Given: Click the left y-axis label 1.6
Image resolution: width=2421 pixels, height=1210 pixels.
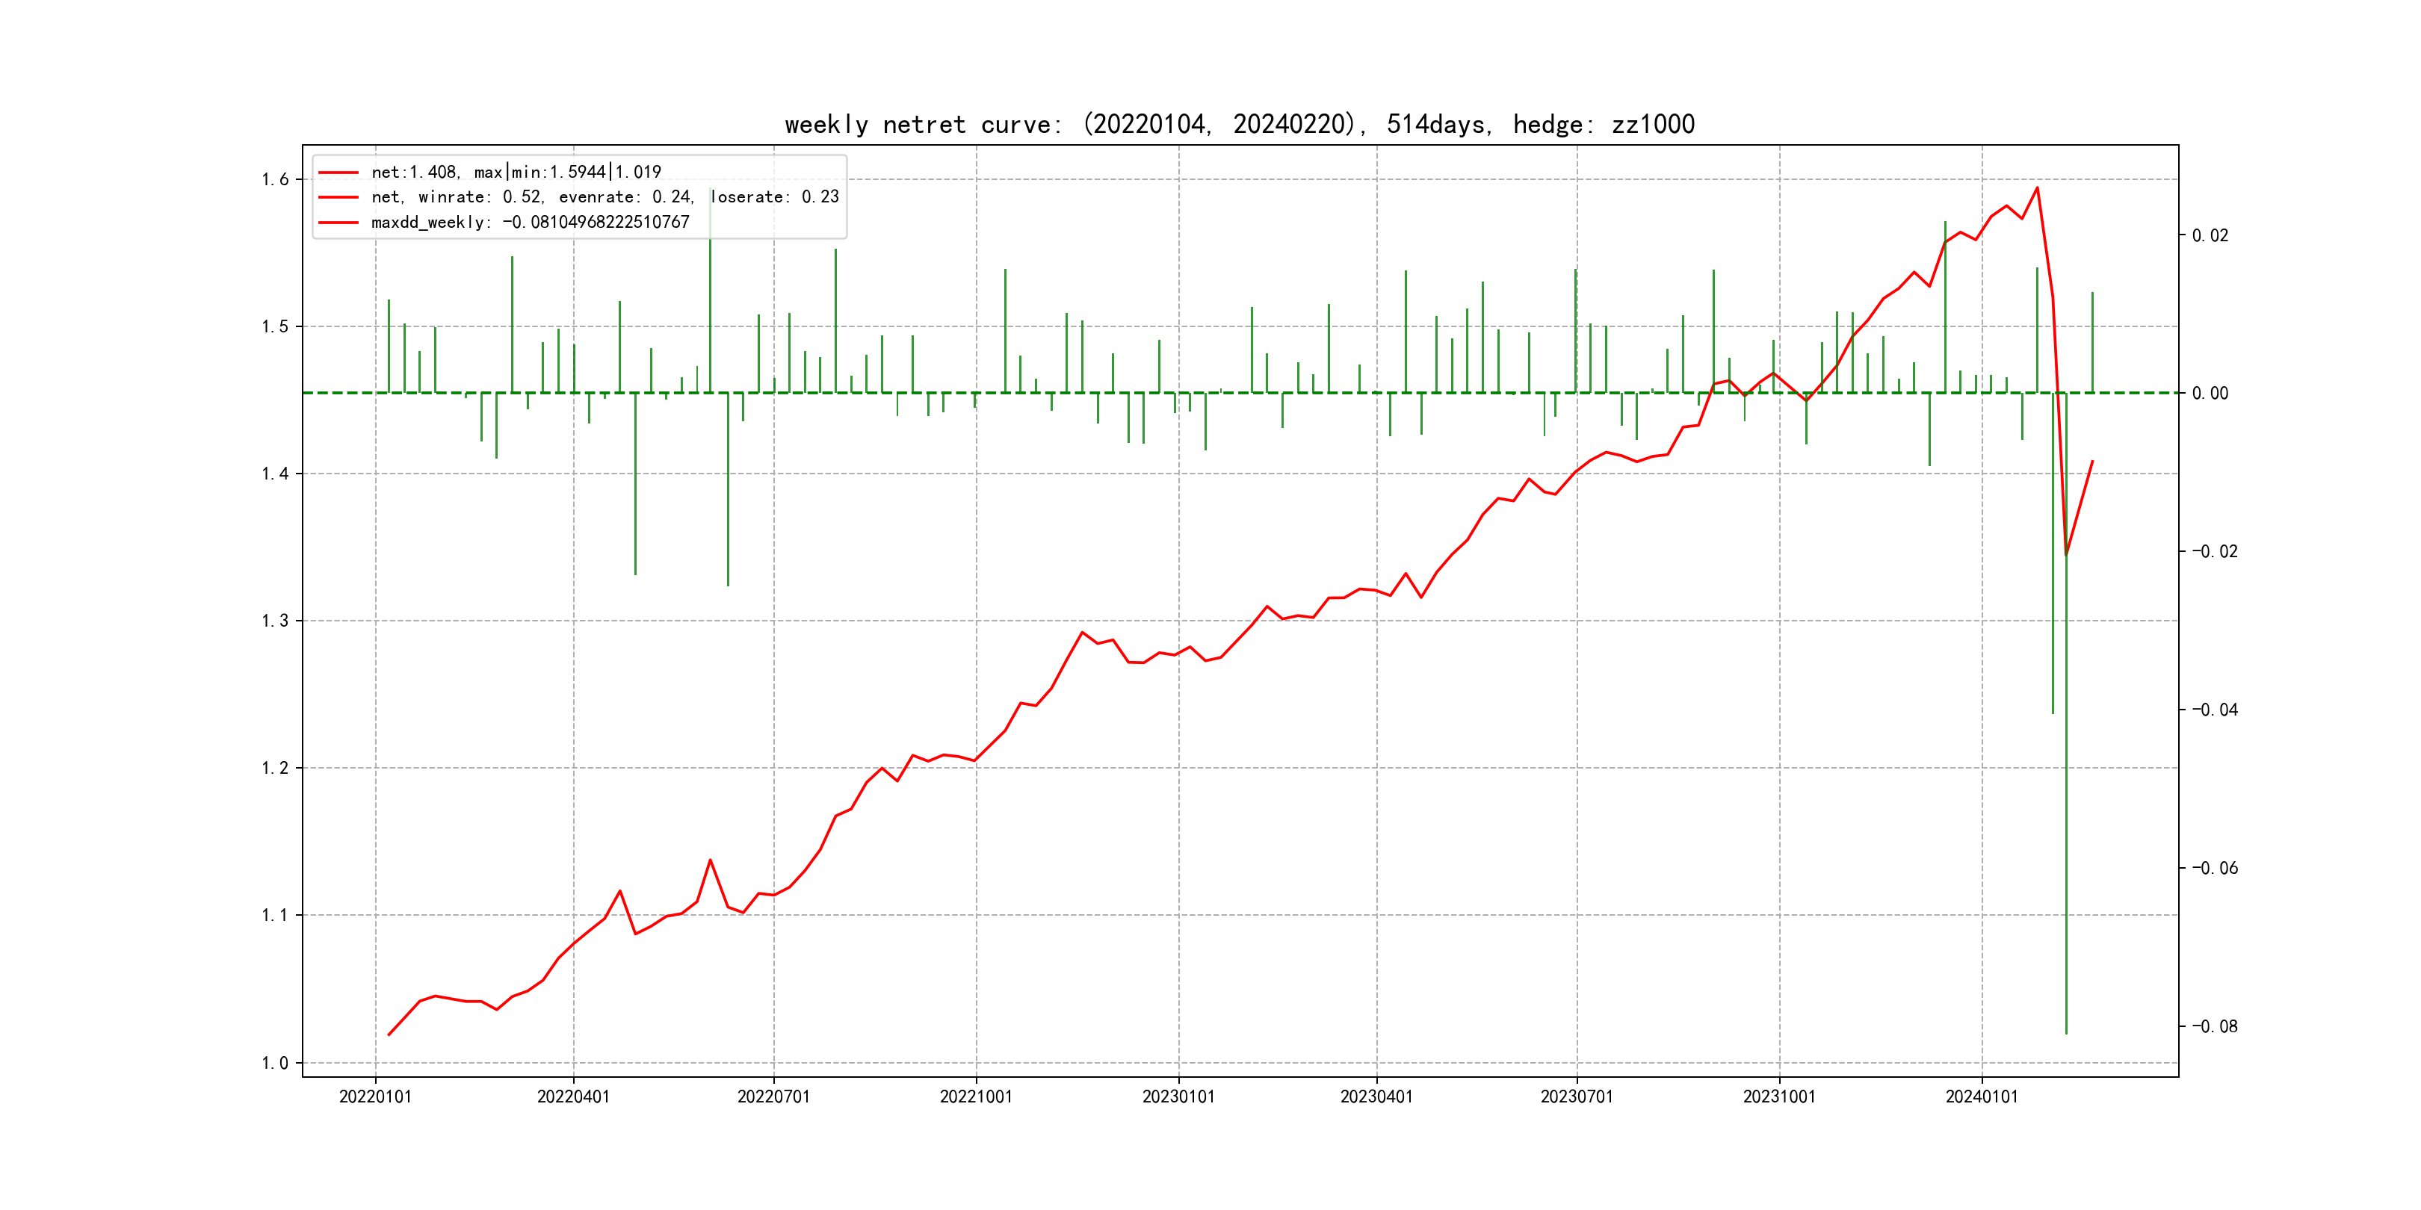Looking at the screenshot, I should (x=276, y=179).
